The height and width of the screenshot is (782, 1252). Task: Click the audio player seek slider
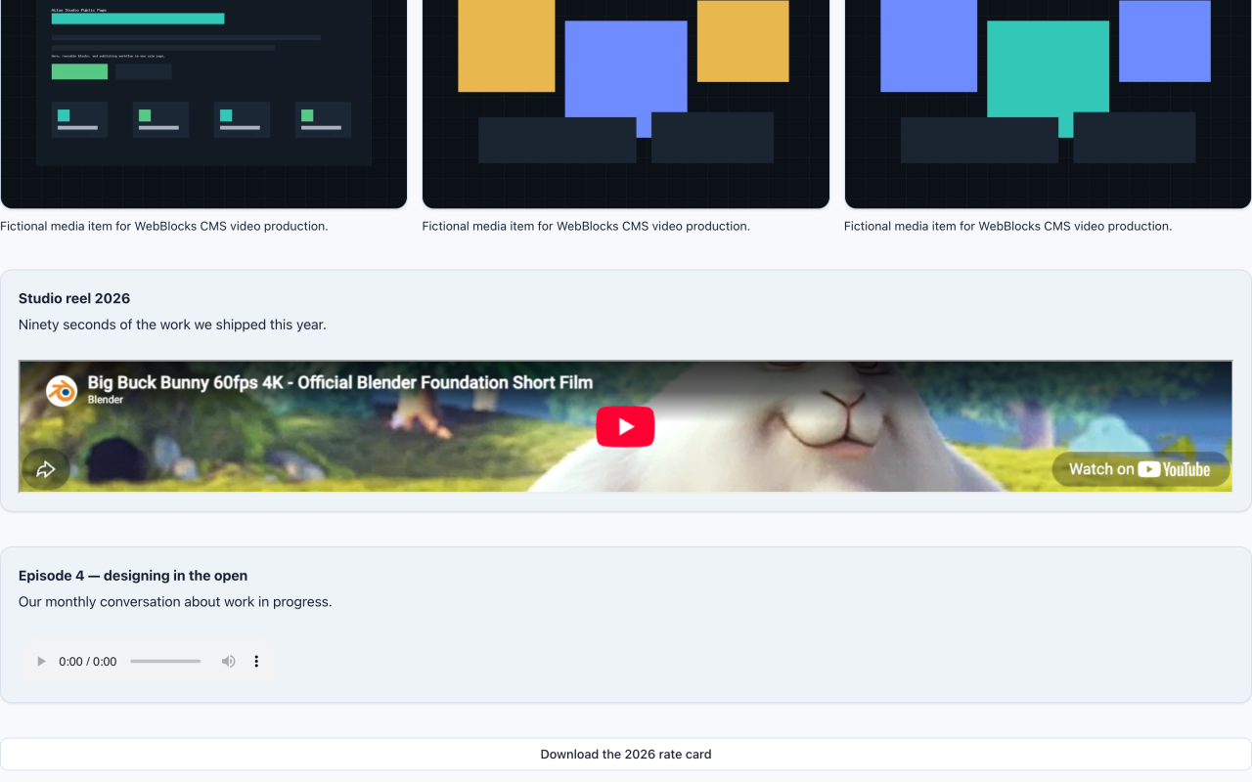coord(165,662)
